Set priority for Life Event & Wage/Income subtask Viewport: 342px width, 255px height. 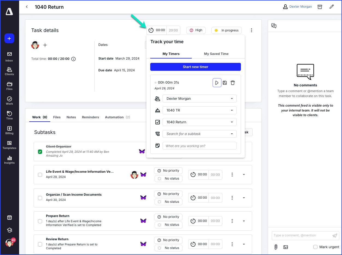click(169, 171)
